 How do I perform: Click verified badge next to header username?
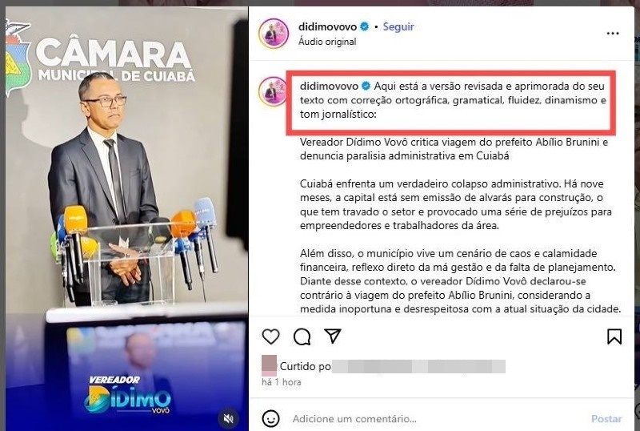(365, 27)
